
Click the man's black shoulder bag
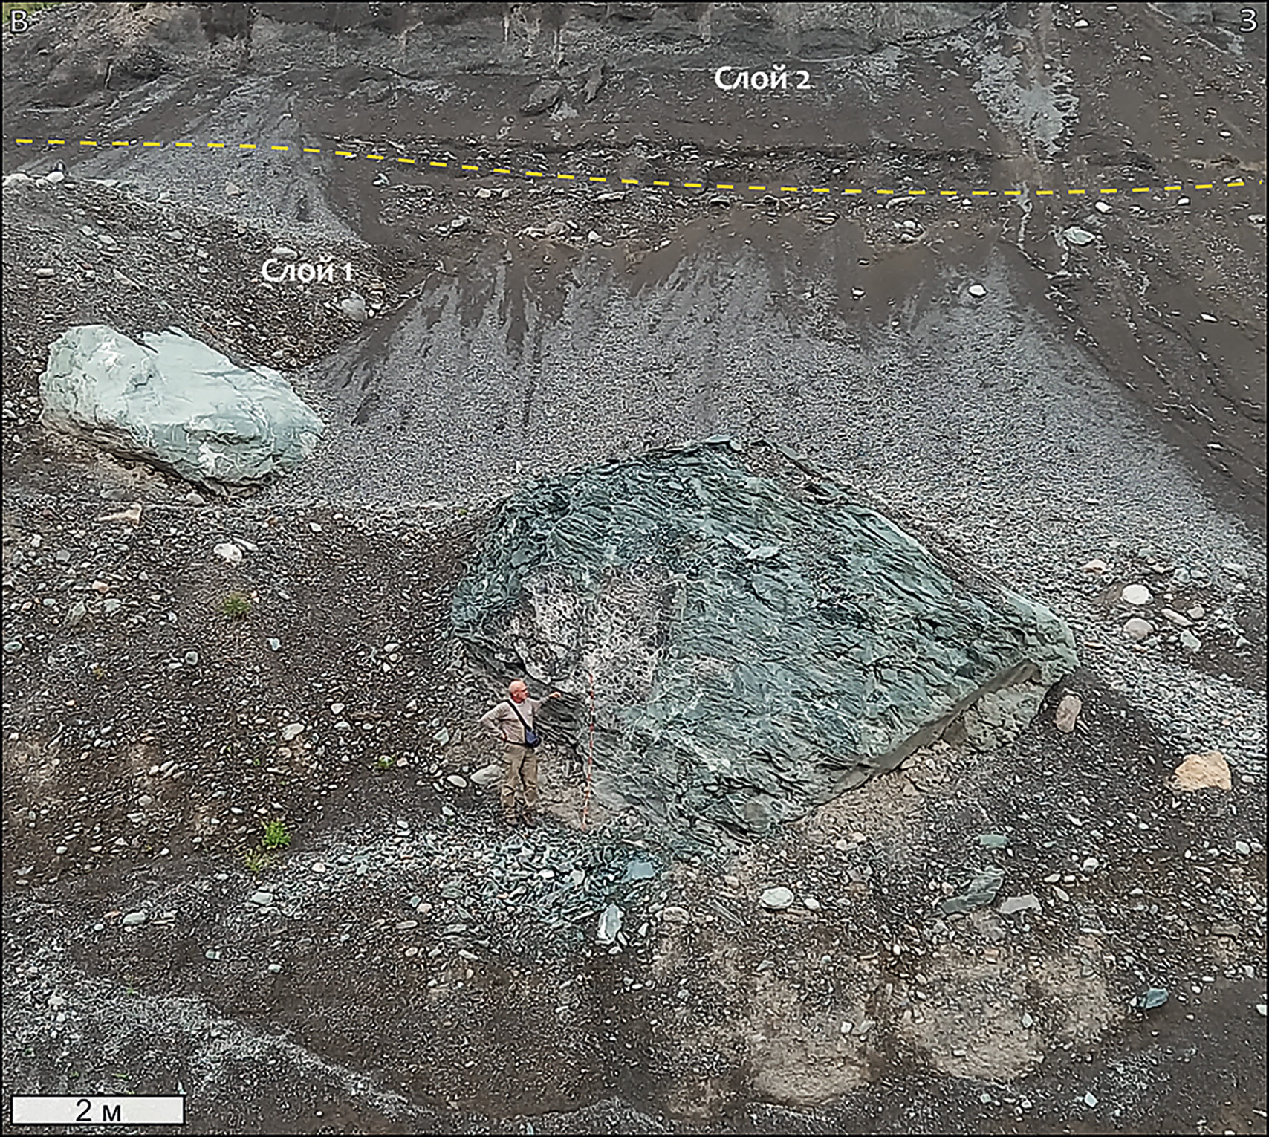[530, 736]
